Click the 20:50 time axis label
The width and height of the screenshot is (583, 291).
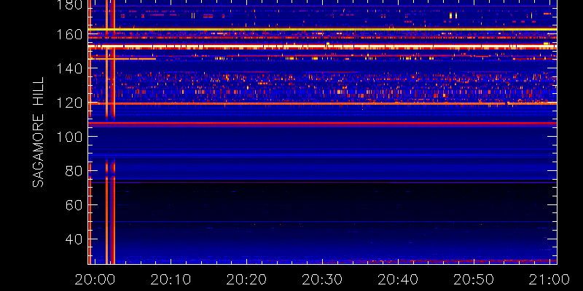point(473,279)
